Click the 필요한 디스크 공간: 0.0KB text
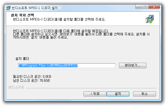 pos(32,76)
